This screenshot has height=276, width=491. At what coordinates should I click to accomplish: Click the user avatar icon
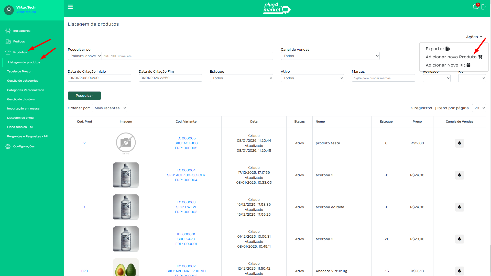tap(9, 10)
